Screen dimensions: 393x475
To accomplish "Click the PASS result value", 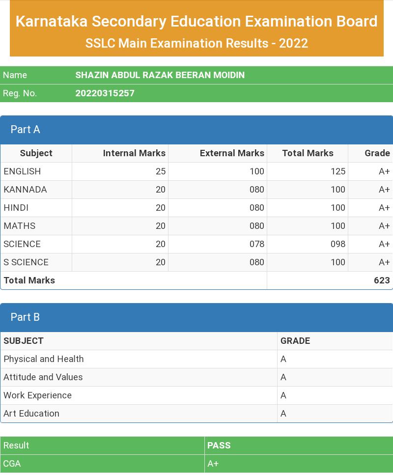I will [x=219, y=446].
